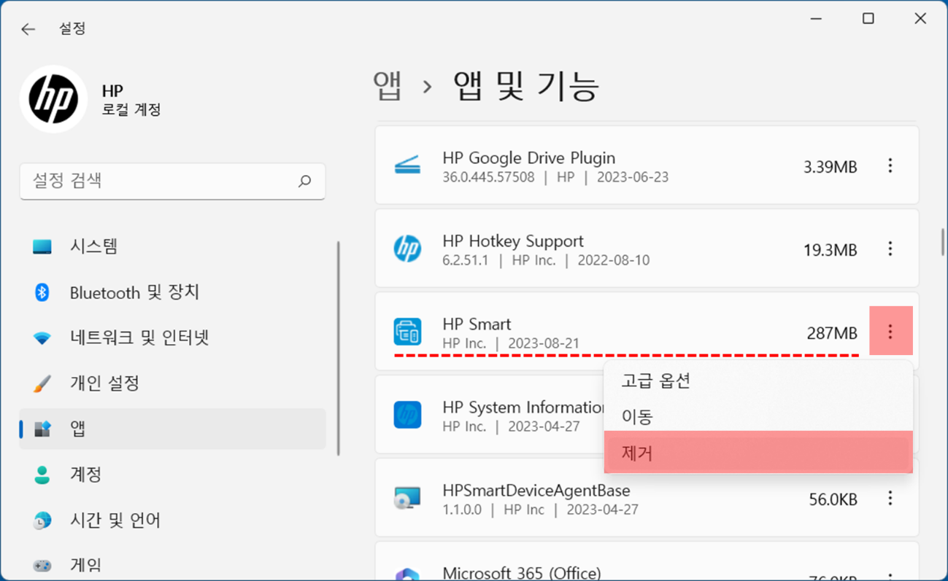Screen dimensions: 948x581
Task: Click the app list scrollbar thumb
Action: click(943, 241)
